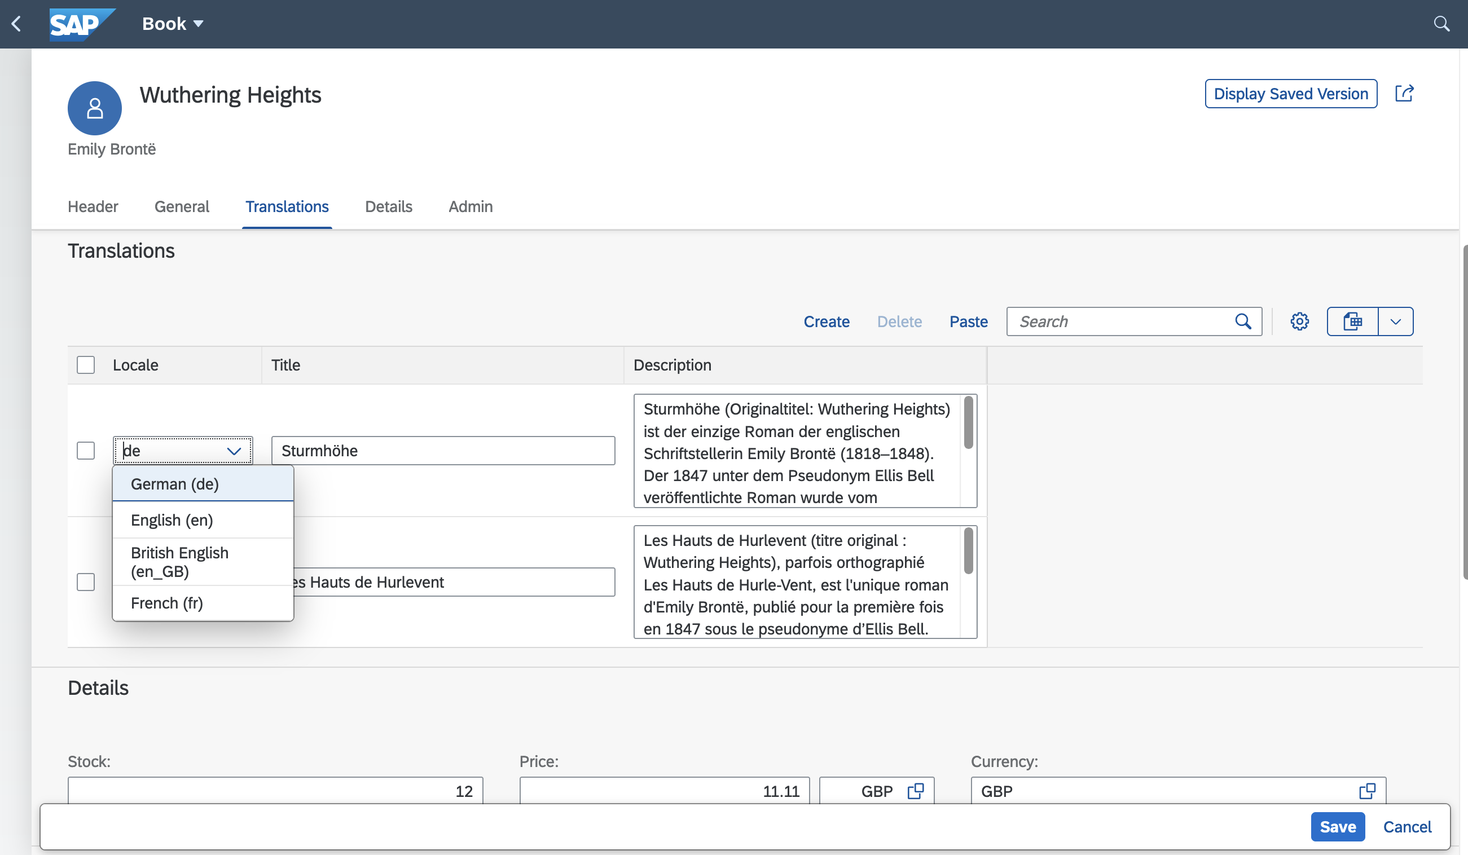Click Paste in the table toolbar

(968, 321)
